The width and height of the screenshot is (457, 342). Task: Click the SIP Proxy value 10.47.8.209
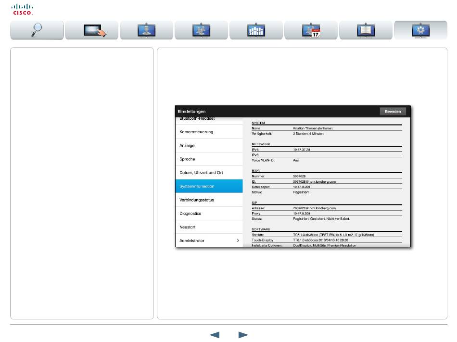coord(301,213)
